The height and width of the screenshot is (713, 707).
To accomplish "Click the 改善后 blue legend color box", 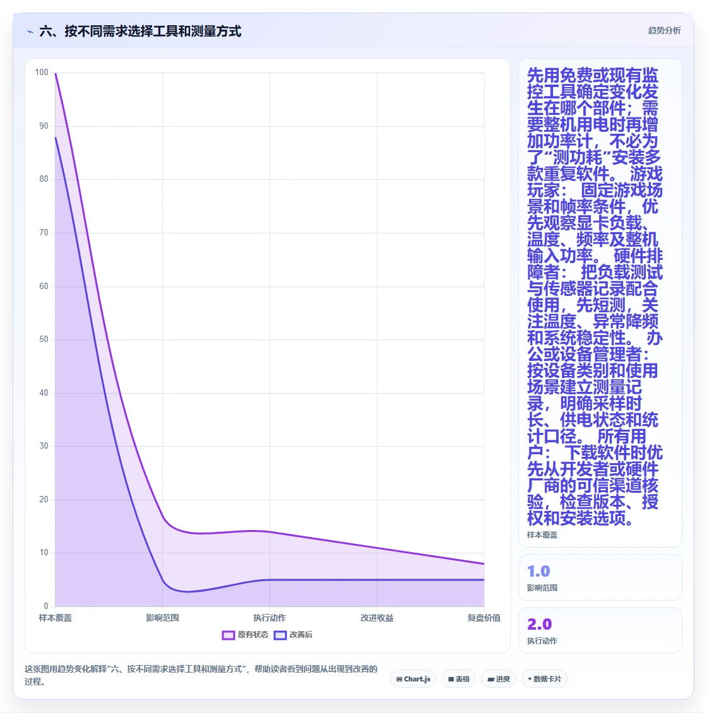I will 280,635.
